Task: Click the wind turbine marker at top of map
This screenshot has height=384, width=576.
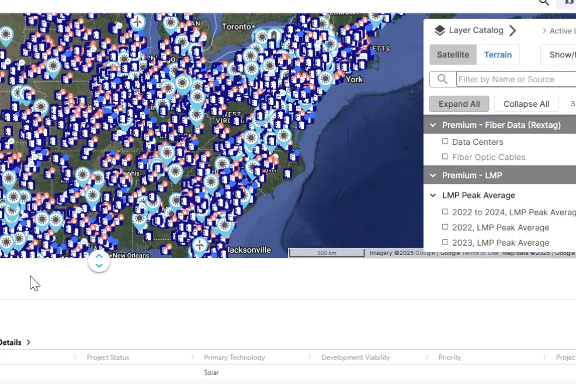Action: point(137,23)
